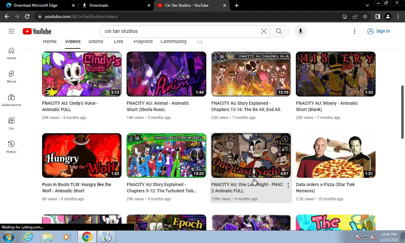Open YouTube settings three-dot menu
The image size is (405, 243).
pos(355,31)
